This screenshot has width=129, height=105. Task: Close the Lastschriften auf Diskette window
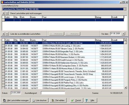pos(126,2)
